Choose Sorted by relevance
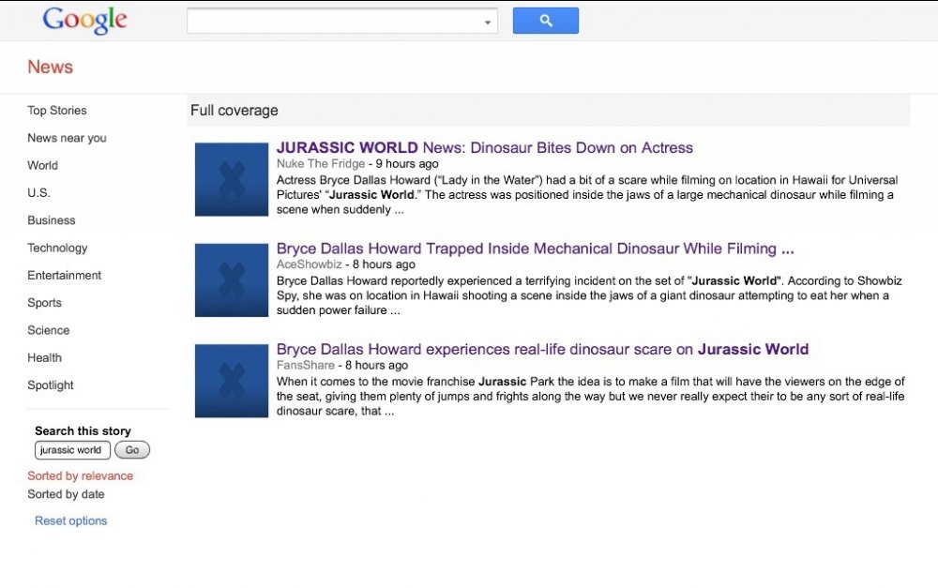This screenshot has height=588, width=938. (x=80, y=475)
